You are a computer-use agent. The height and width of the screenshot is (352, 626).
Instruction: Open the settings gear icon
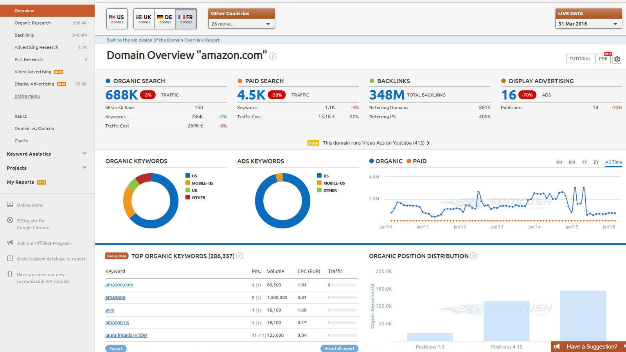point(617,59)
